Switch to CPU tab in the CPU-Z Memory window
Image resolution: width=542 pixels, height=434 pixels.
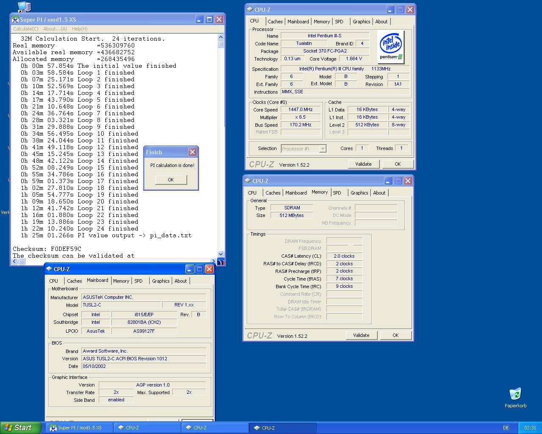pyautogui.click(x=252, y=193)
